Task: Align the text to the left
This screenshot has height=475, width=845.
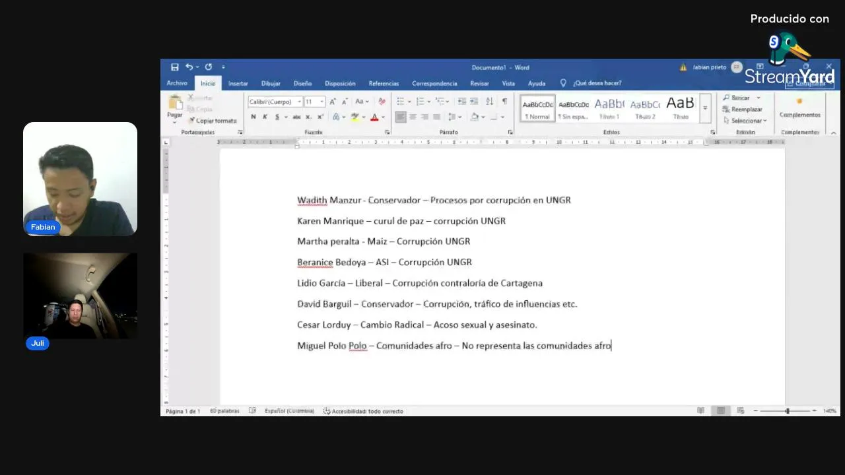Action: 401,117
